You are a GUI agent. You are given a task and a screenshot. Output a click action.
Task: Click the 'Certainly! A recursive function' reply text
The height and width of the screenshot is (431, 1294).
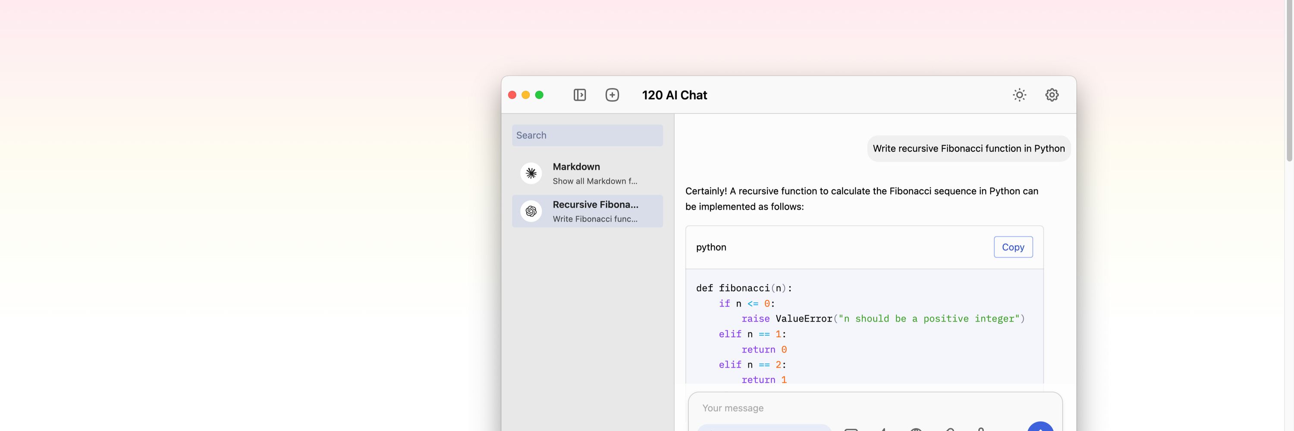click(861, 199)
